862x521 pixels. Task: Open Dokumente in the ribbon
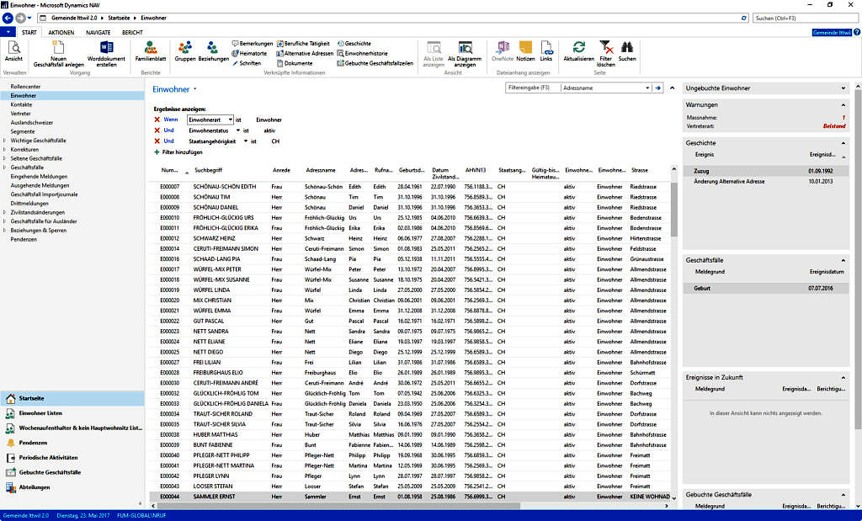pyautogui.click(x=294, y=63)
